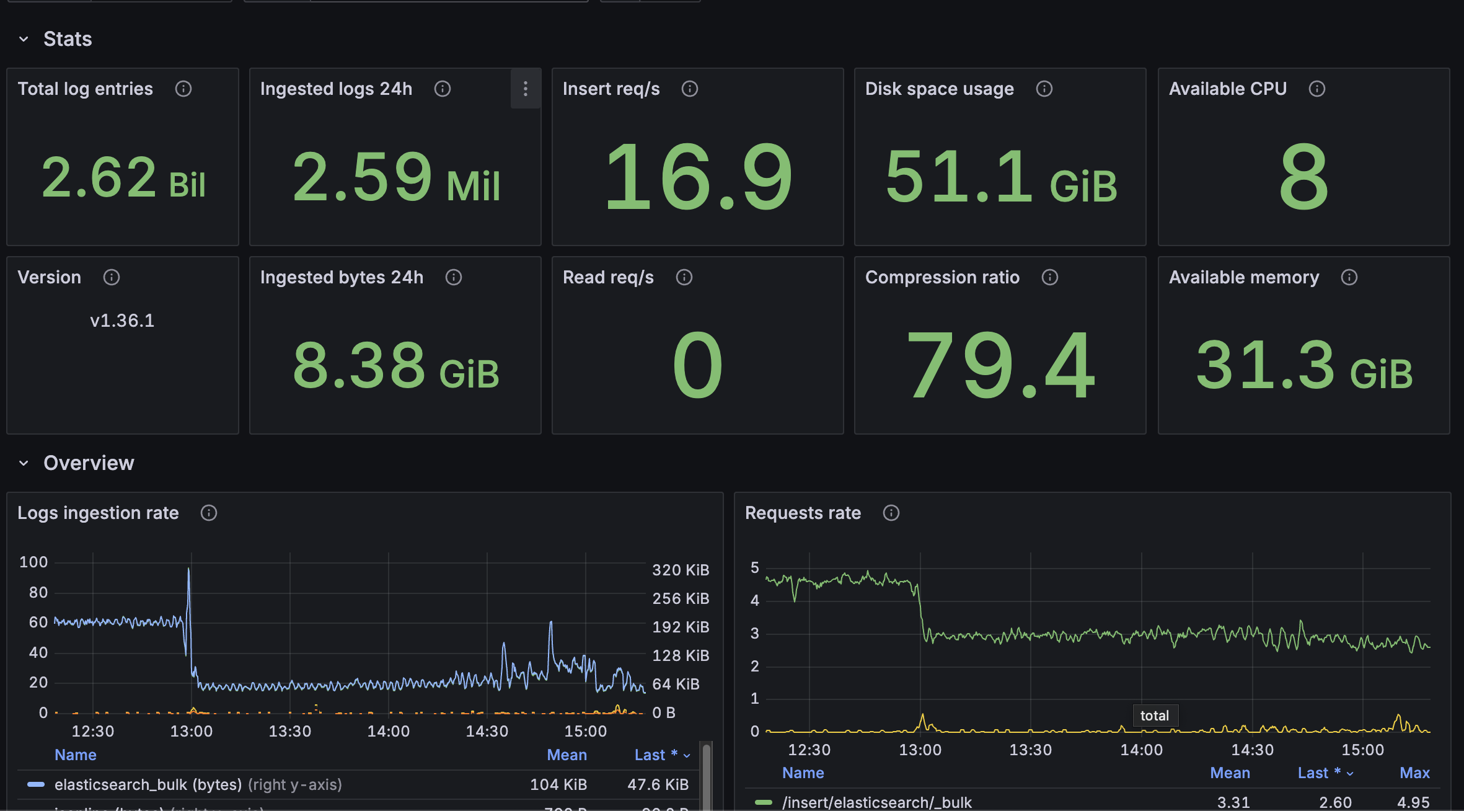Click info icon on Ingested logs 24h panel

point(443,89)
